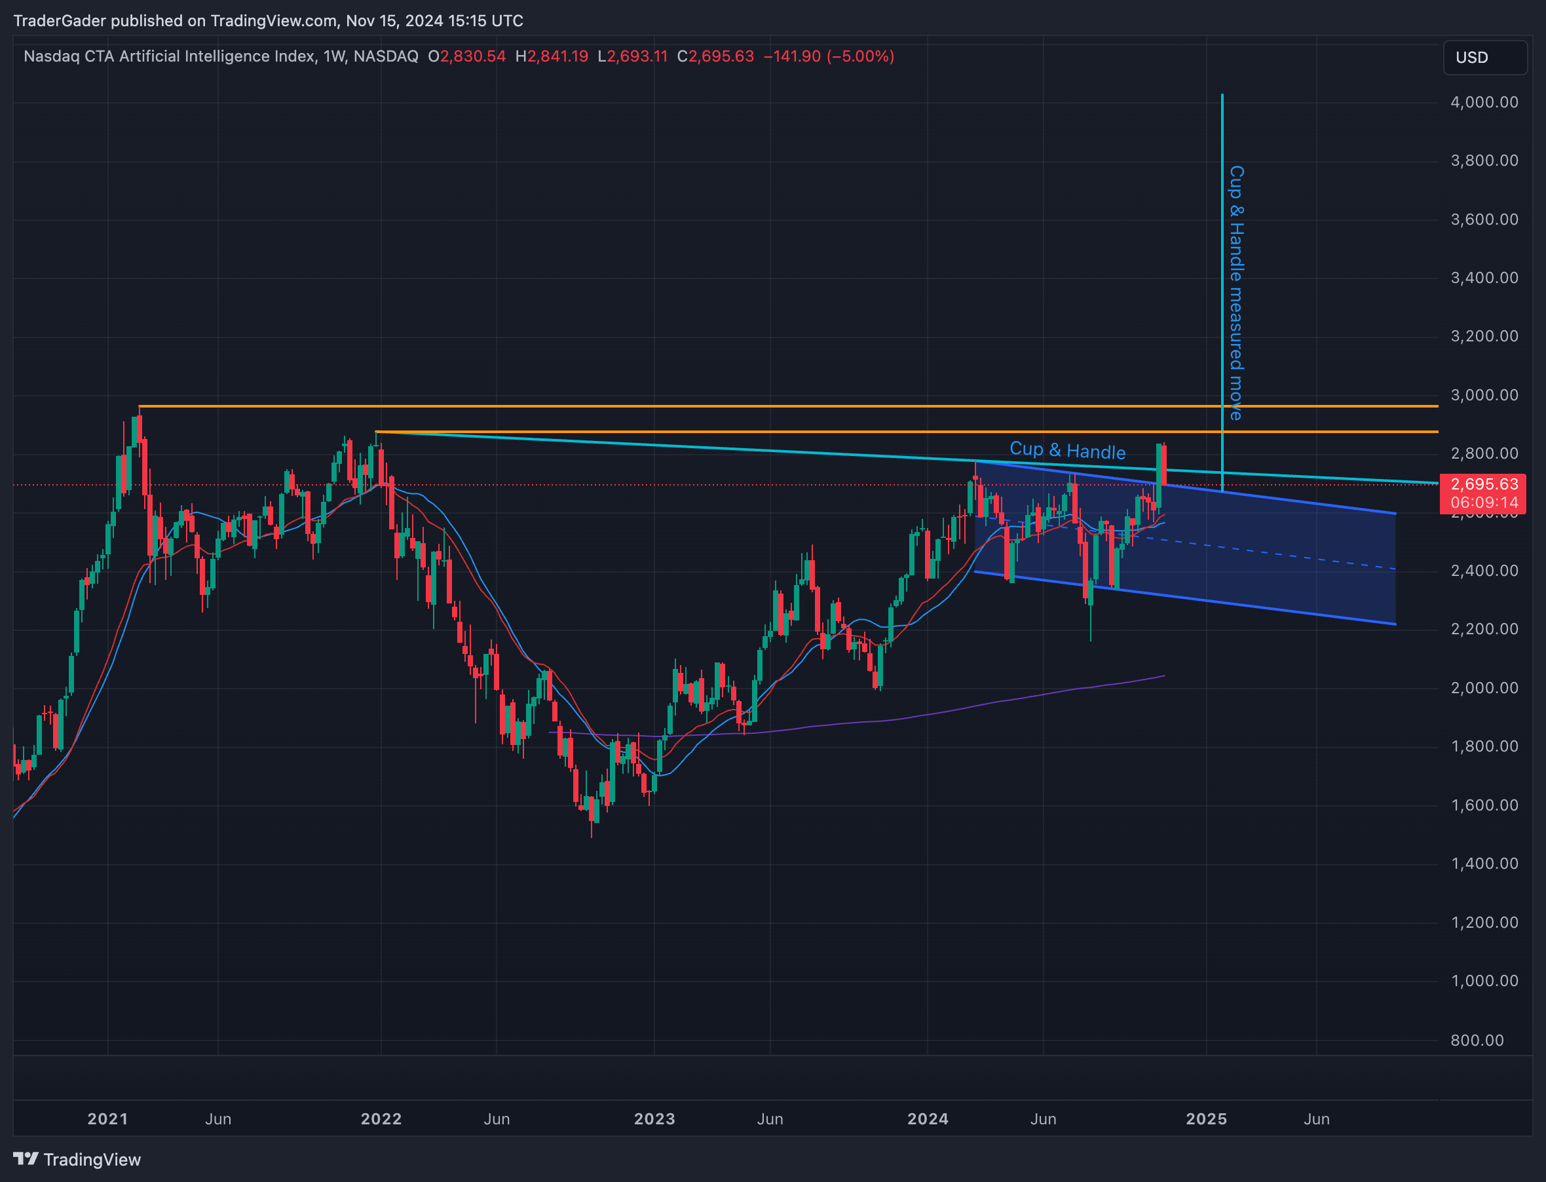1546x1182 pixels.
Task: Click the TradingView wordmark at bottom
Action: 92,1160
